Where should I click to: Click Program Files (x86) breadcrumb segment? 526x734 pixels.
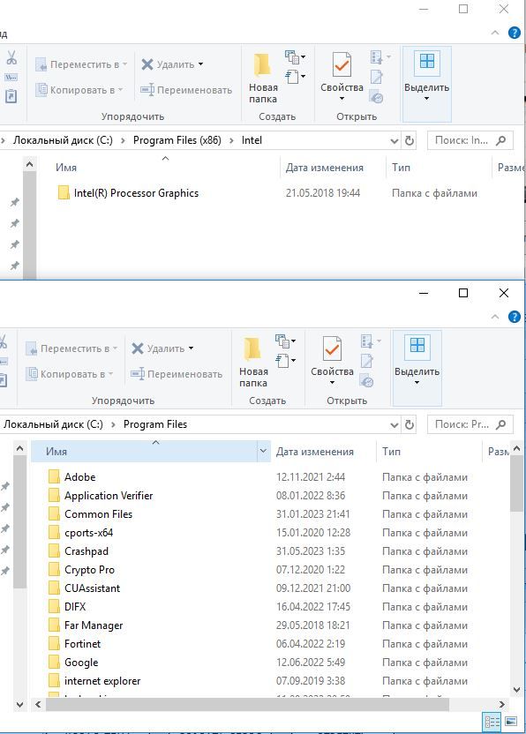pyautogui.click(x=177, y=140)
